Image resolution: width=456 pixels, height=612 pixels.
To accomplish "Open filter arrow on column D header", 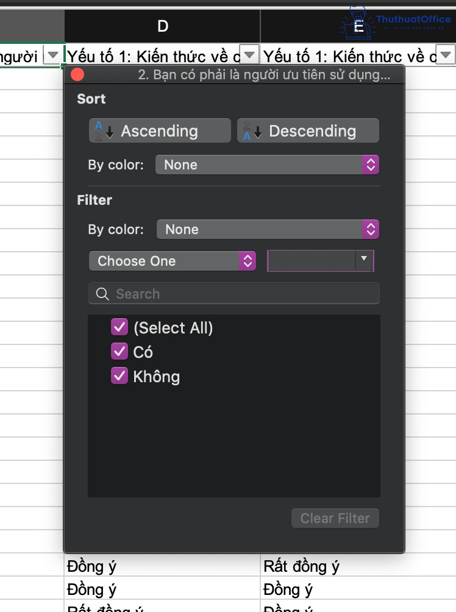I will (249, 56).
